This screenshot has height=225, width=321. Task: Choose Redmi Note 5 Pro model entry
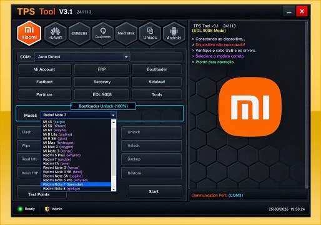click(76, 180)
